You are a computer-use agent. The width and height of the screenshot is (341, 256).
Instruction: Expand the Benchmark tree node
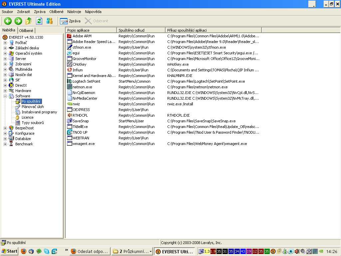tap(5, 144)
